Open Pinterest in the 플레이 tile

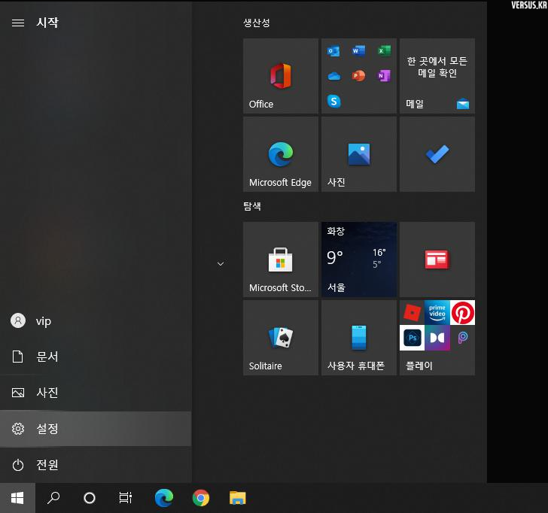[462, 313]
